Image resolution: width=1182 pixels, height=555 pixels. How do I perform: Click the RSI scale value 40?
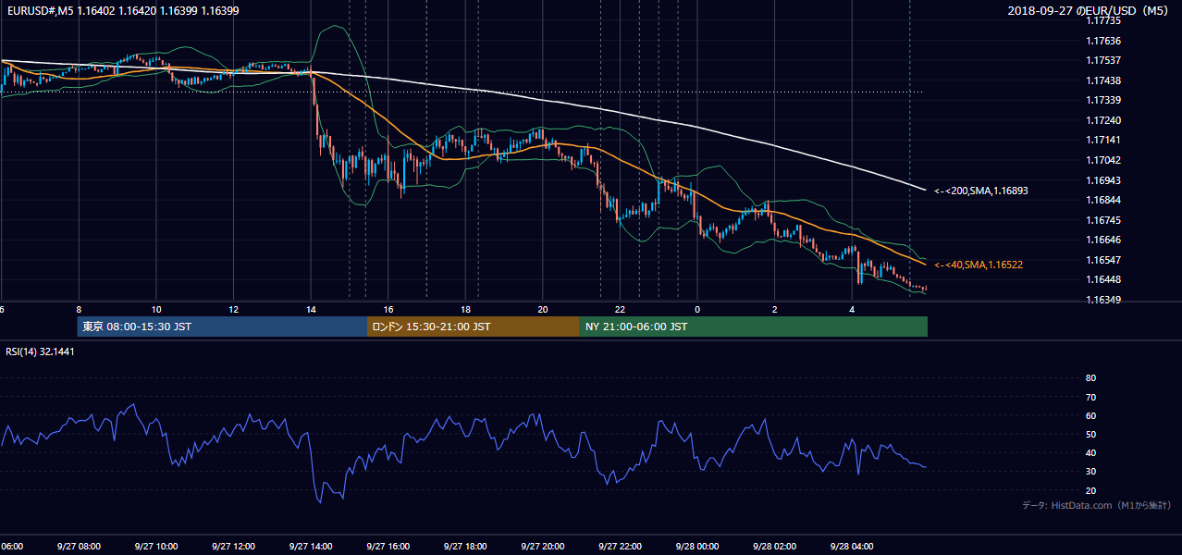tap(1090, 453)
